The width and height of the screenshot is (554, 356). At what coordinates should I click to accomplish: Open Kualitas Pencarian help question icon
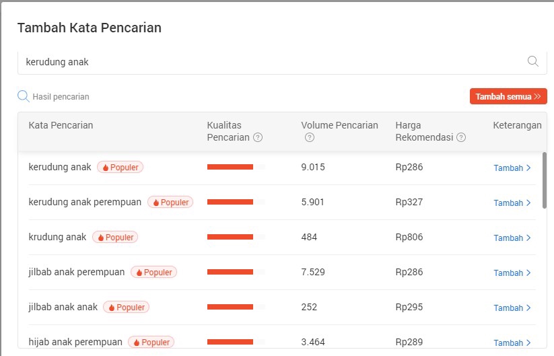coord(258,137)
